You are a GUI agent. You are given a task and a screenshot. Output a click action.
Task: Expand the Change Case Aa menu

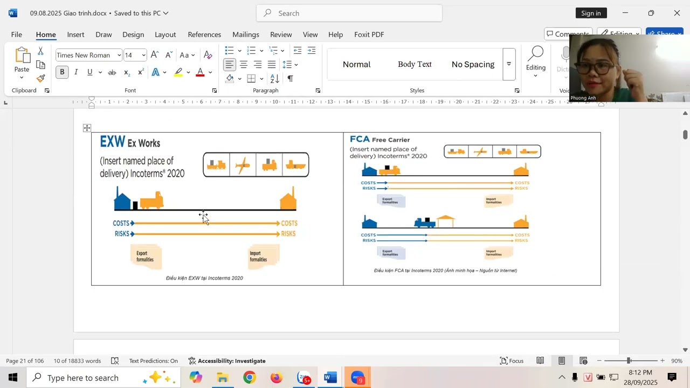[187, 55]
